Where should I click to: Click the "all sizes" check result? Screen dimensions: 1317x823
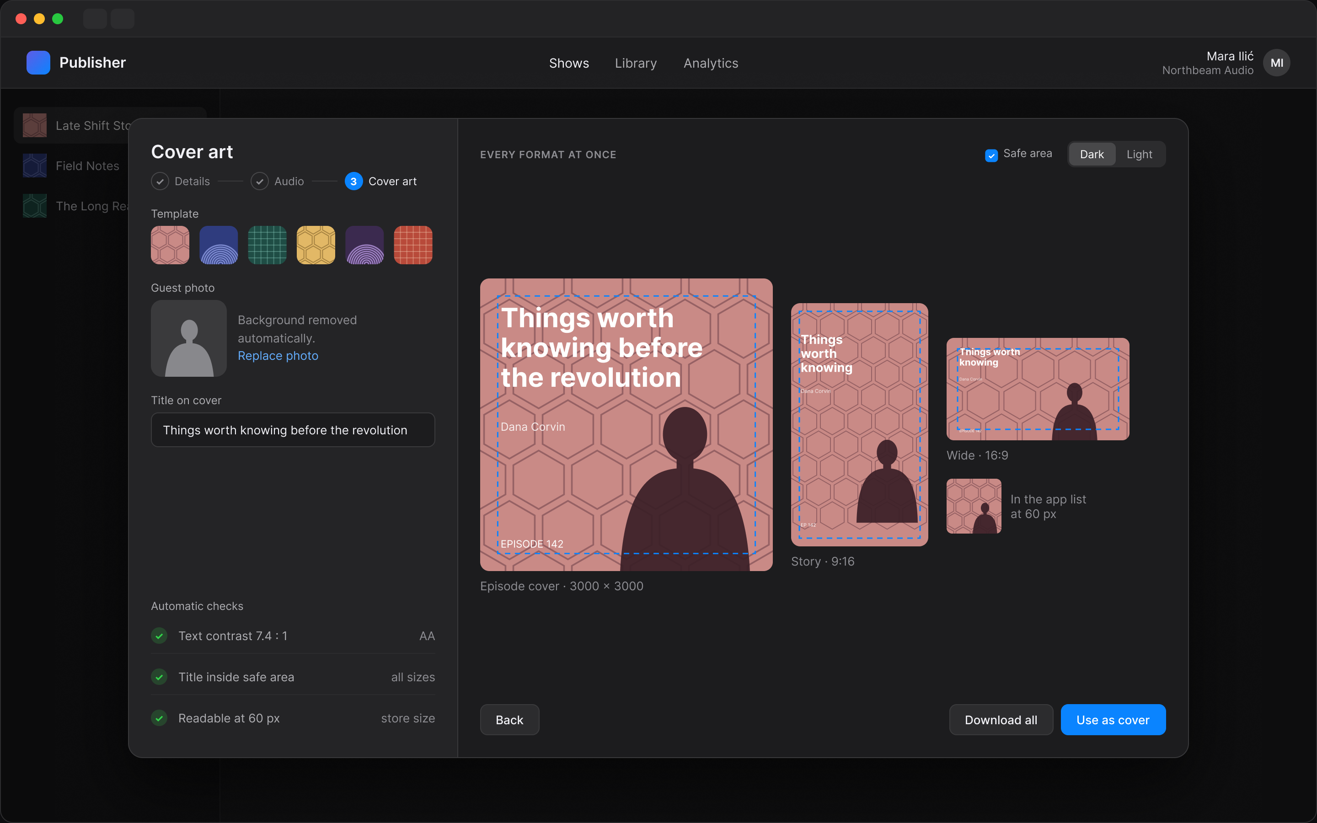413,677
